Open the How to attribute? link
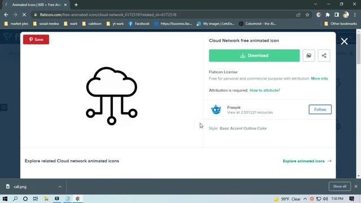 (265, 90)
